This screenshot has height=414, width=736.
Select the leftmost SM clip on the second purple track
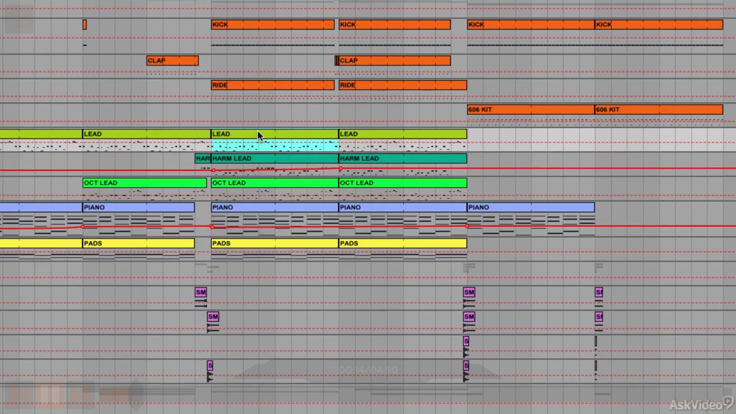(x=213, y=317)
